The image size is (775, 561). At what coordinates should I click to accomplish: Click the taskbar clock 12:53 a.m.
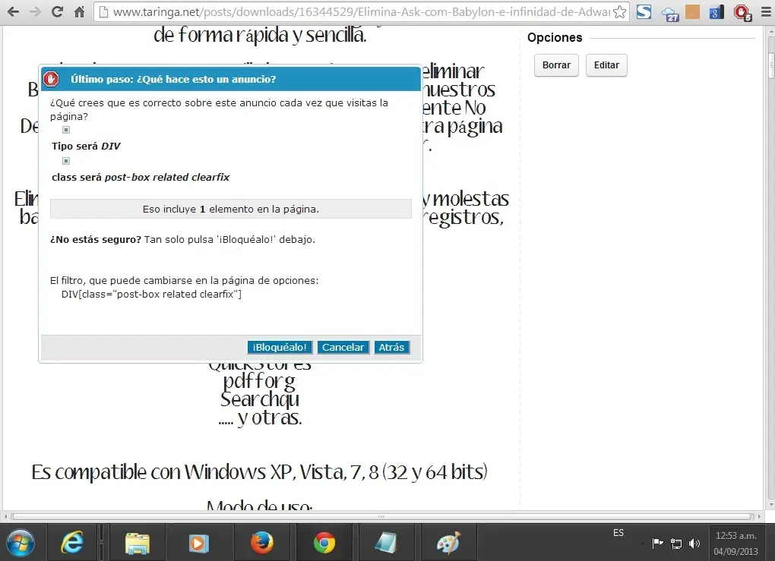click(x=736, y=544)
